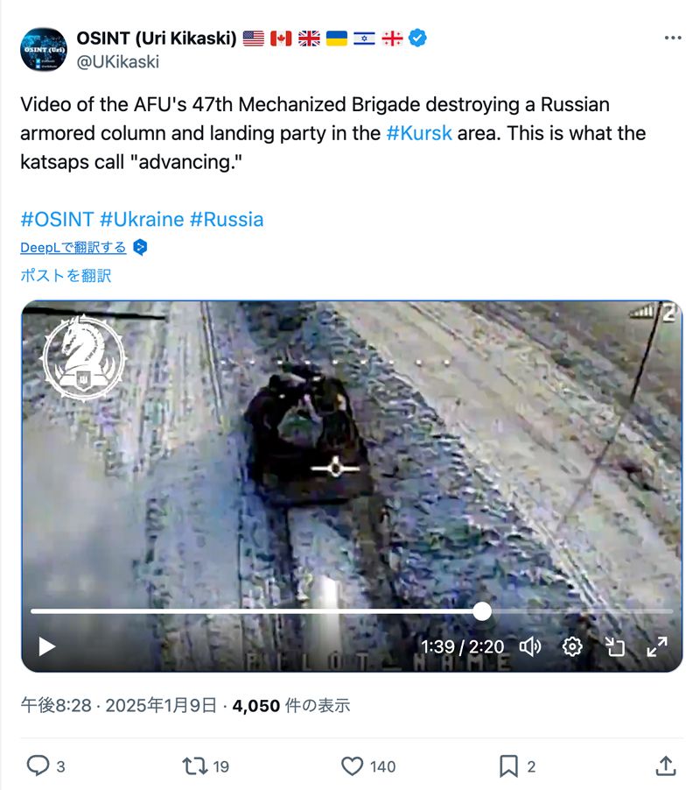This screenshot has height=790, width=700.
Task: Like the post with heart icon
Action: [352, 765]
